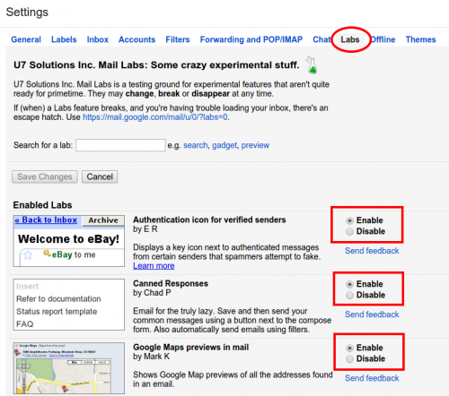
Task: Open the Google Maps preview thumbnail
Action: (x=69, y=368)
